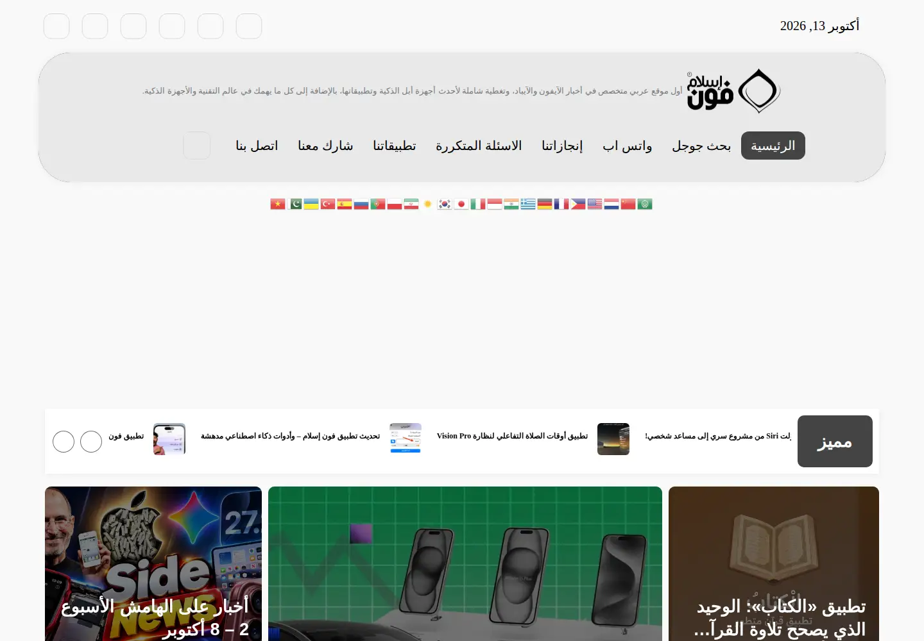Switch to the Iran flag language
This screenshot has height=641, width=924.
point(411,204)
